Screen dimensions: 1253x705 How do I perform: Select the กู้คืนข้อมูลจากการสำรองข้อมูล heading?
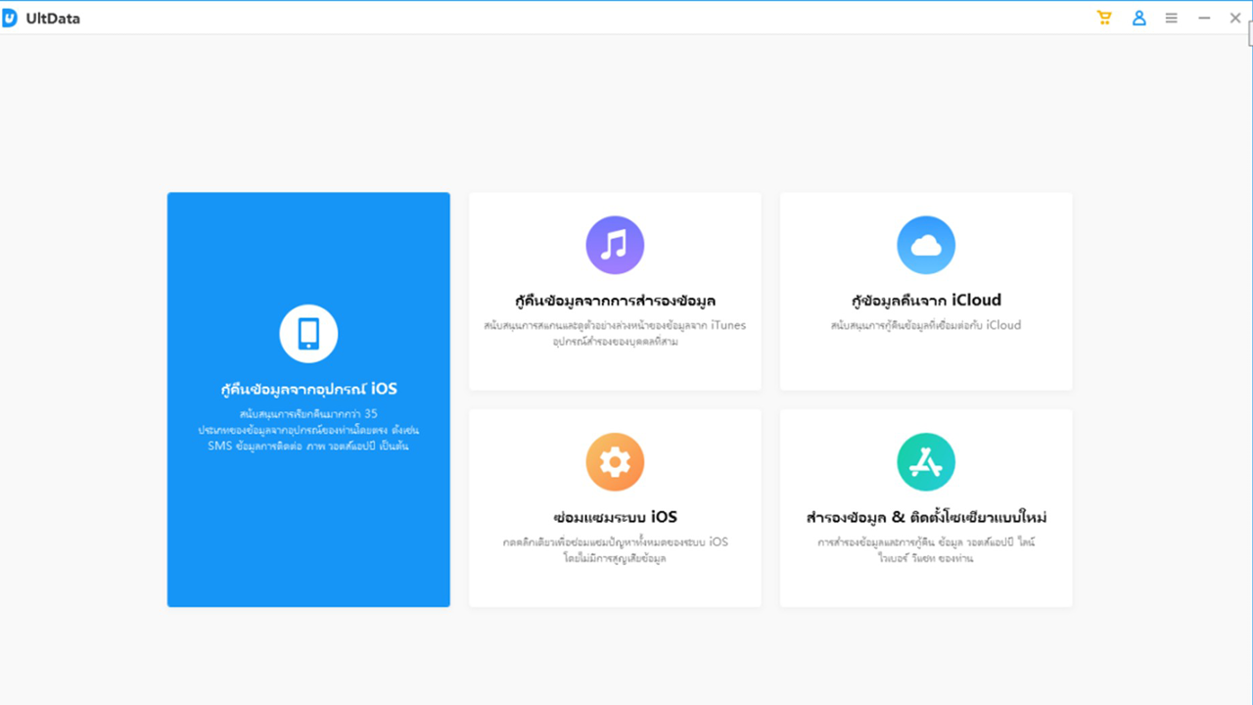pyautogui.click(x=615, y=300)
